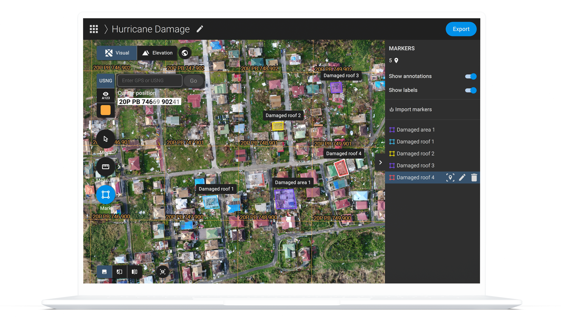Click the Export button
The image size is (561, 321).
point(461,29)
